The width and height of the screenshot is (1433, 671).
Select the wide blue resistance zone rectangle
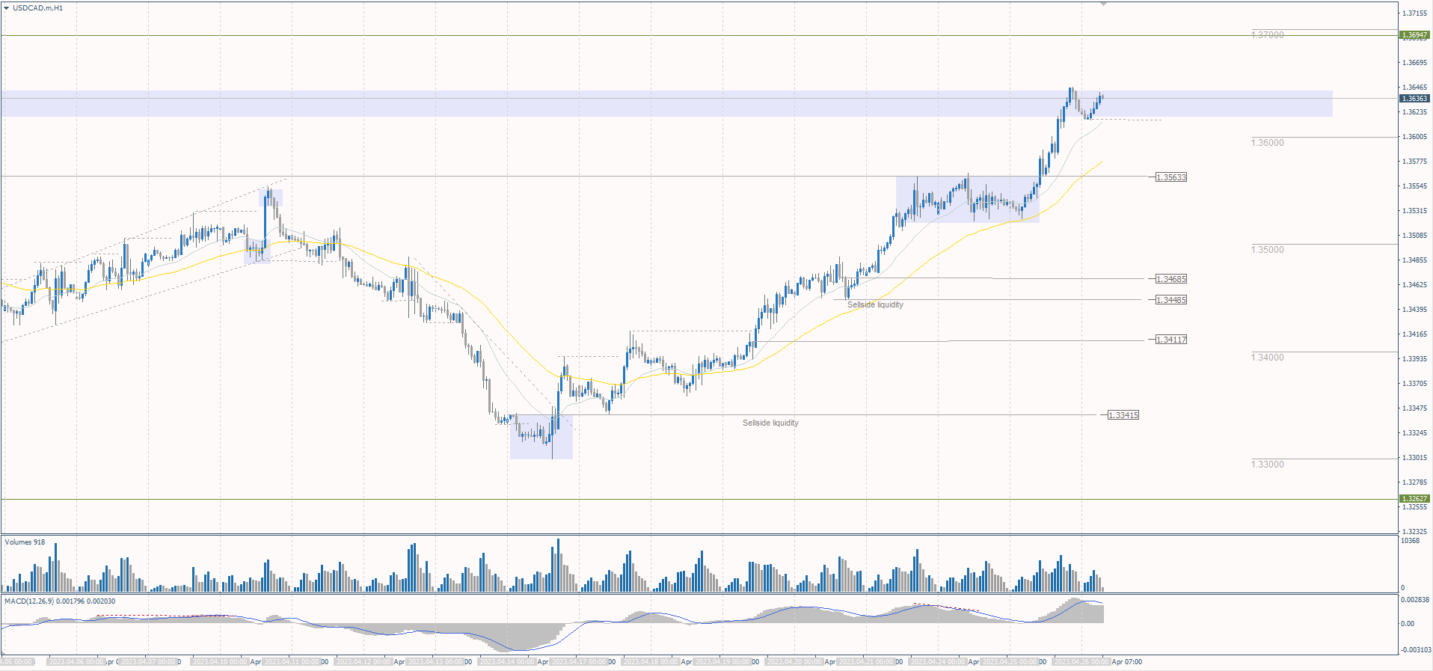tap(666, 104)
